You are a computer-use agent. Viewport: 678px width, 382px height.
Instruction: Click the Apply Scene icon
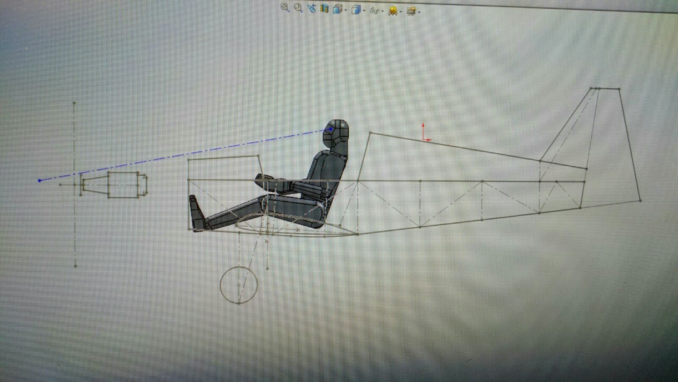coord(411,11)
